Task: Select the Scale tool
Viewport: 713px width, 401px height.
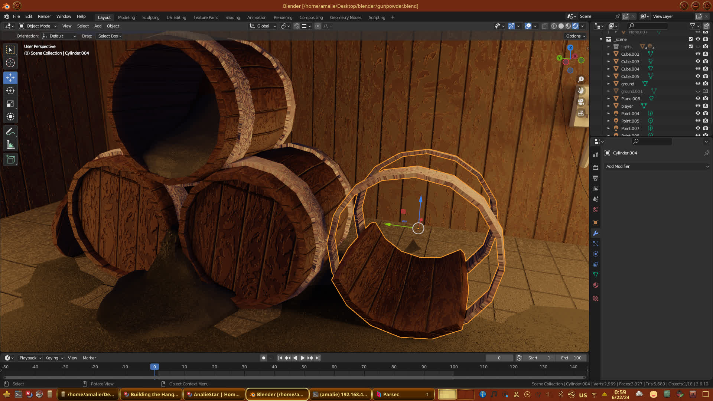Action: [10, 104]
